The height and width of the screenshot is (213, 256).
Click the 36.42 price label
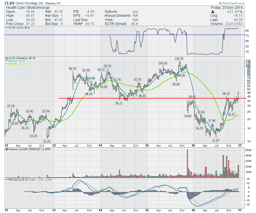coord(192,97)
